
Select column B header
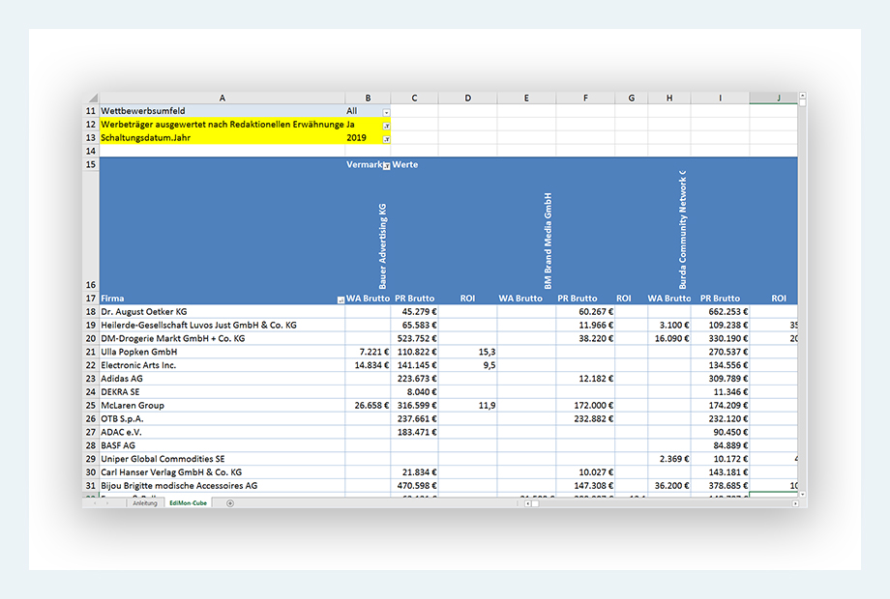pyautogui.click(x=368, y=98)
